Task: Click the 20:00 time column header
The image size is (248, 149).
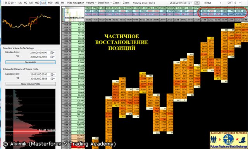Action: [x=156, y=20]
